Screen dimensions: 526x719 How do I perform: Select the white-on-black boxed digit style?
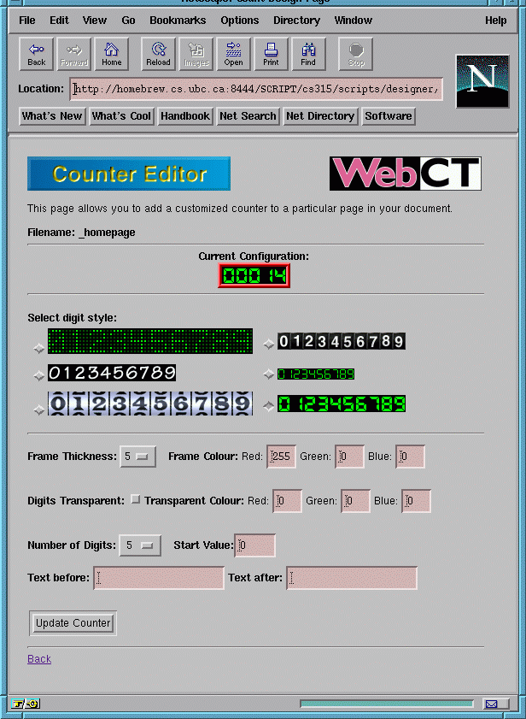pos(269,344)
